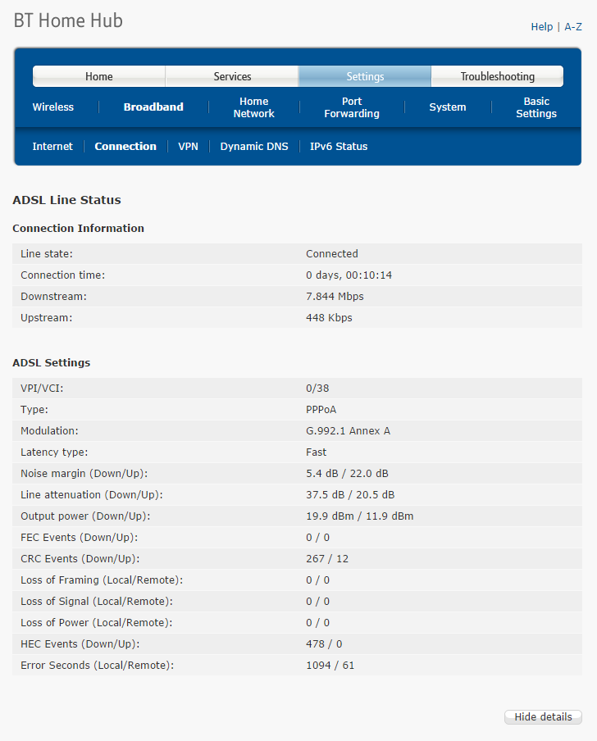Click the 'Line state:' label
This screenshot has width=597, height=741.
coord(46,254)
